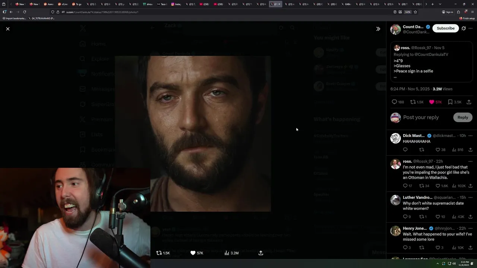Switch to the Instagram browser tab
This screenshot has height=268, width=477.
click(176, 4)
